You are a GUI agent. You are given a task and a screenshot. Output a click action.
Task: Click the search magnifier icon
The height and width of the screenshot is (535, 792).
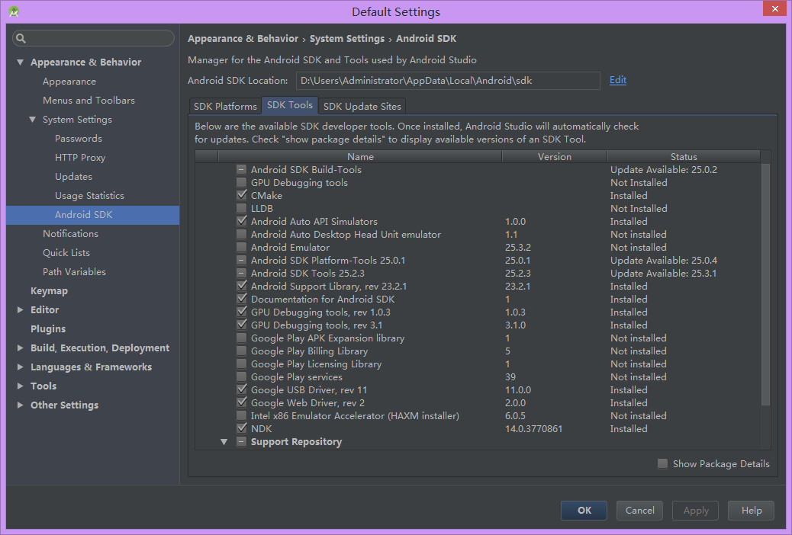[21, 38]
